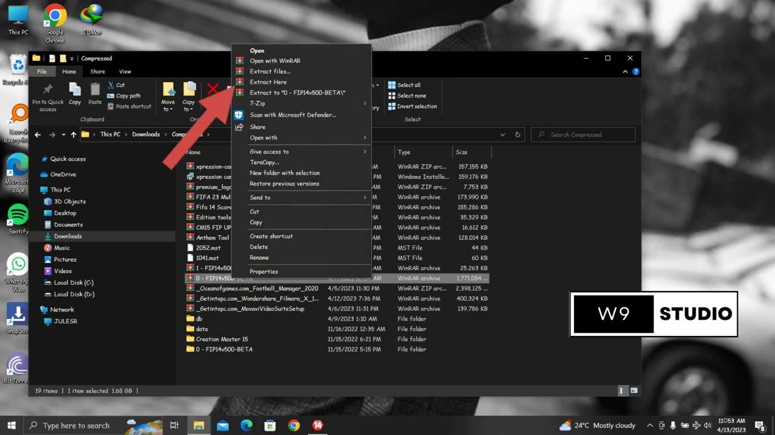Open Google Chrome desktop shortcut
Viewport: 775px width, 435px height.
[x=54, y=24]
